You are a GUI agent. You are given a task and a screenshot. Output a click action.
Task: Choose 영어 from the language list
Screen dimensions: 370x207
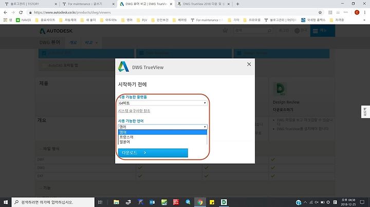162,132
